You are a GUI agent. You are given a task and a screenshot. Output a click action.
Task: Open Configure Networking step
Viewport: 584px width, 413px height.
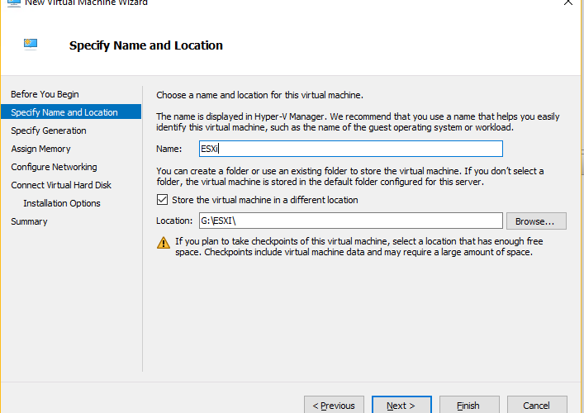click(x=54, y=167)
